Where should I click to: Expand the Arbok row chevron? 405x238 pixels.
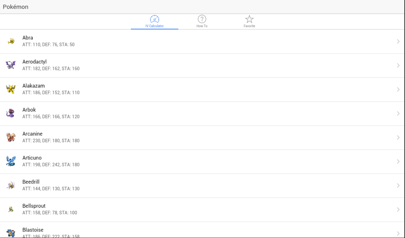pos(398,113)
